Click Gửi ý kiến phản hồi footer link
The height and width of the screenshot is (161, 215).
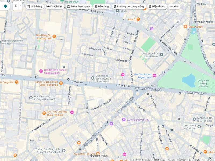click(x=209, y=160)
